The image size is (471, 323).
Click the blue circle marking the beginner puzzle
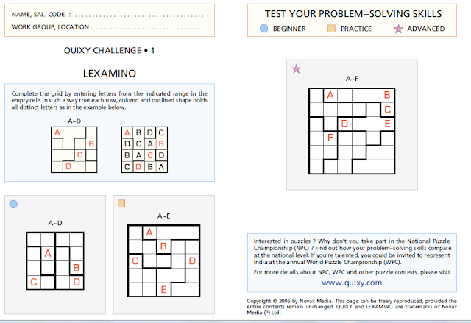(14, 204)
